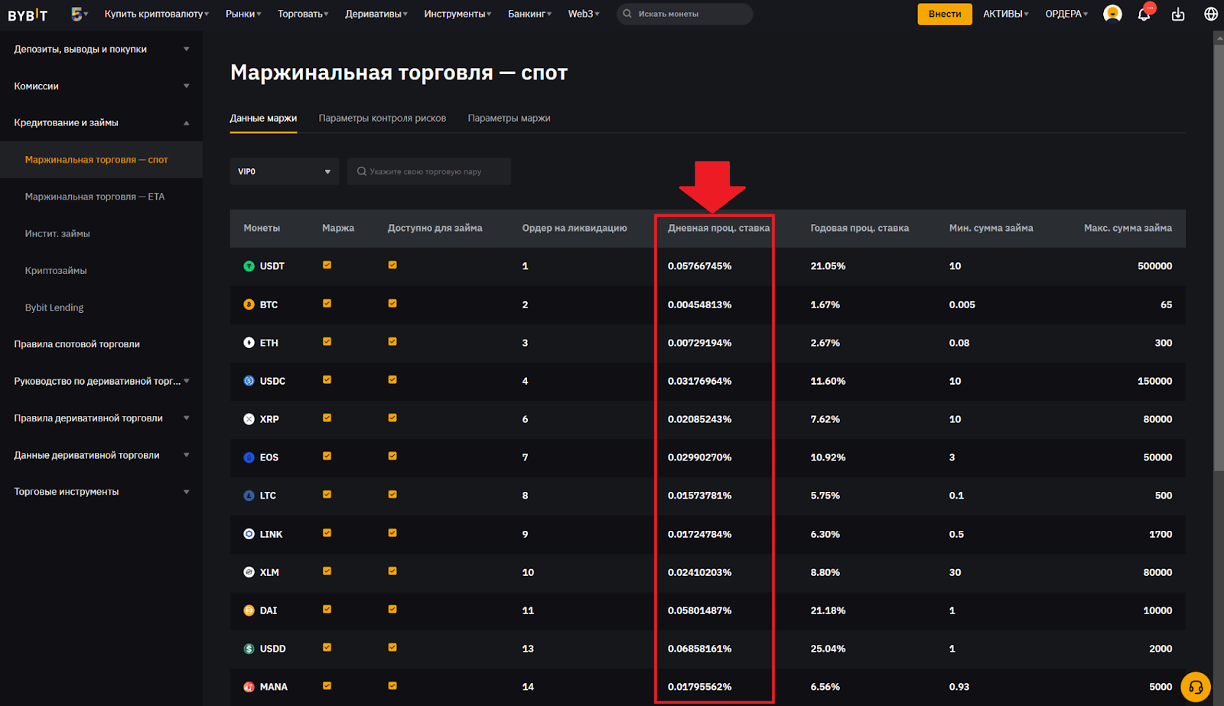The width and height of the screenshot is (1224, 706).
Task: Open the user profile avatar
Action: 1112,14
